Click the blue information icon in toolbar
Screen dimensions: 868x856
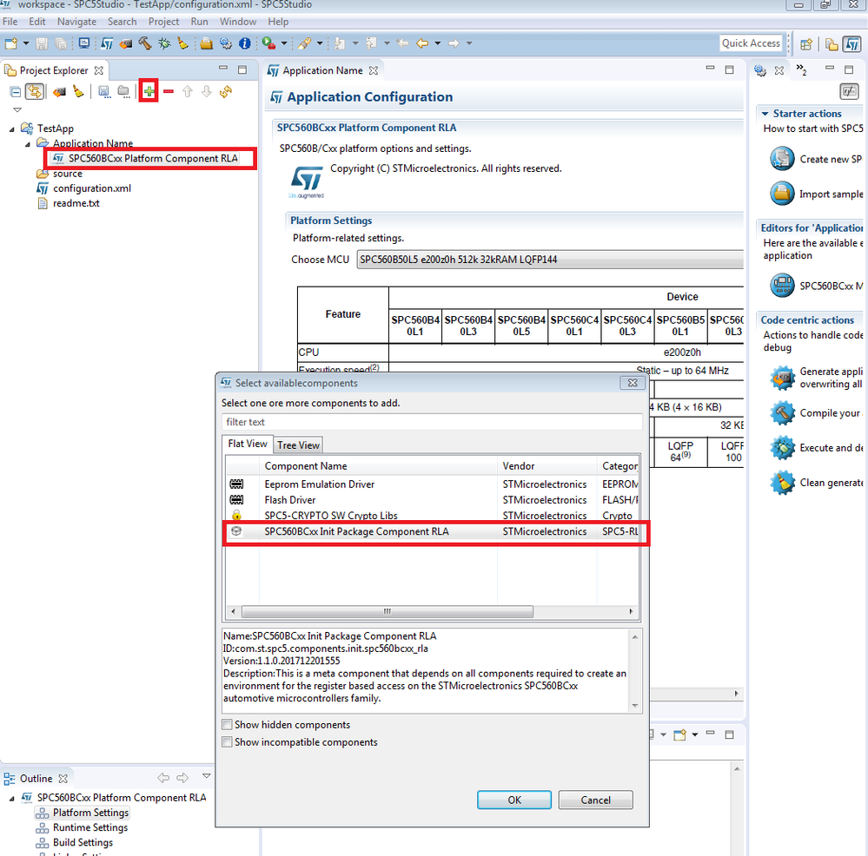click(245, 43)
